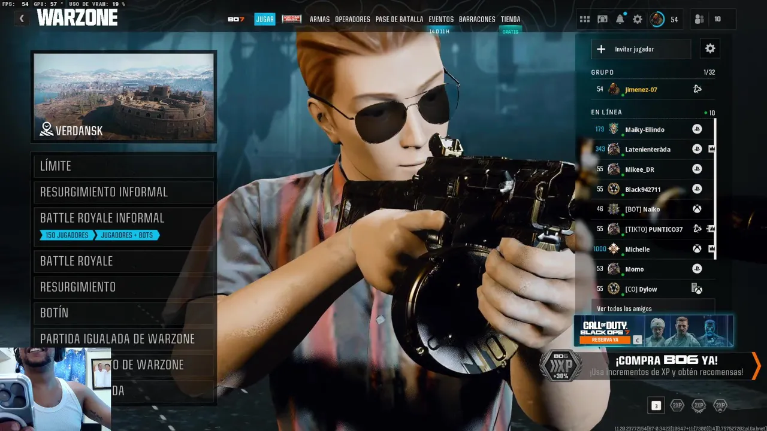The width and height of the screenshot is (767, 431).
Task: Open the OPERADORES tab
Action: 352,19
